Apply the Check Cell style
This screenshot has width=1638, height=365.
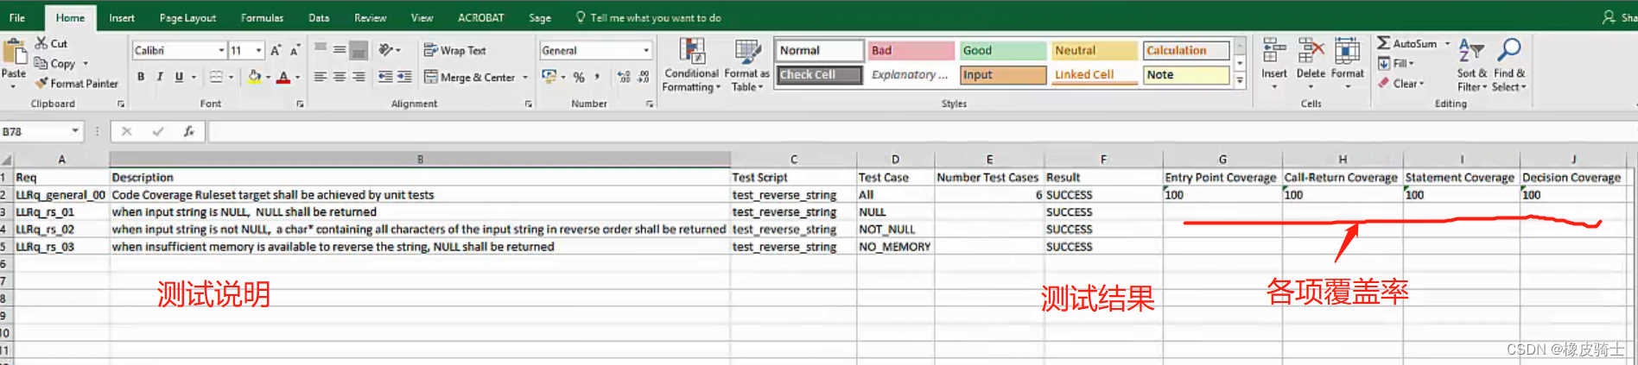pos(819,75)
